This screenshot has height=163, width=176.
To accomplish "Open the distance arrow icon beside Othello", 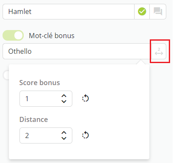I will [x=159, y=51].
